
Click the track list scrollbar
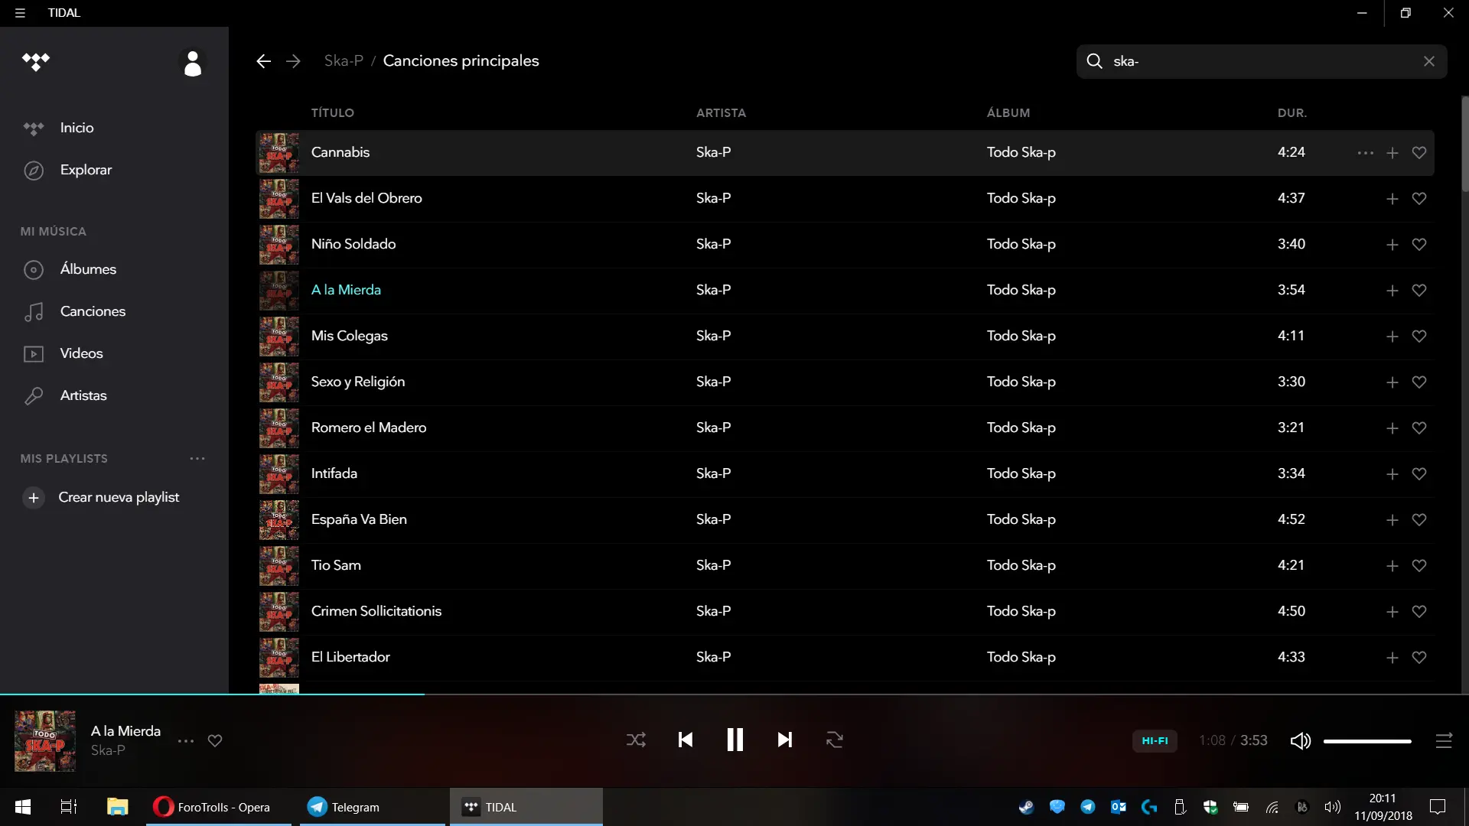[1464, 144]
